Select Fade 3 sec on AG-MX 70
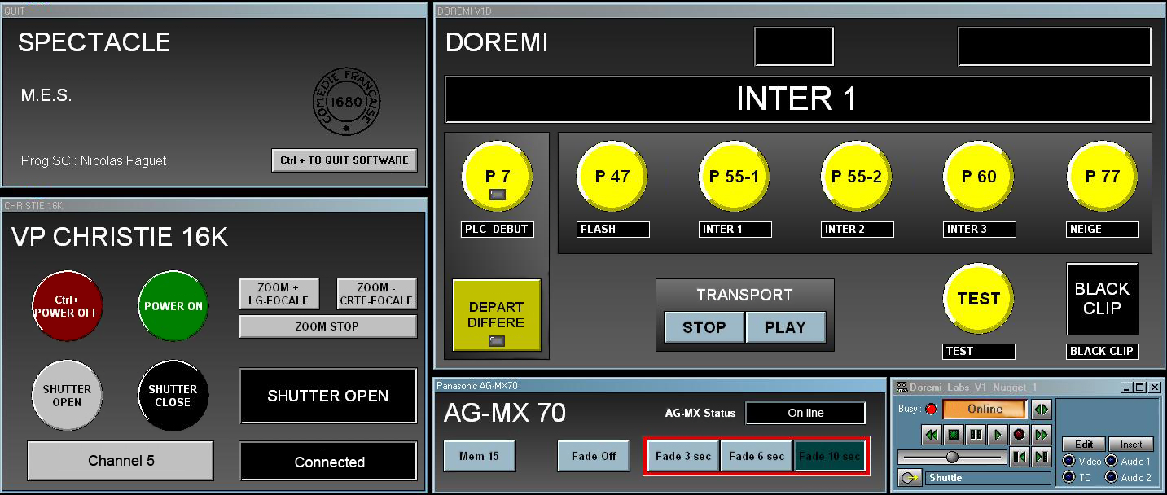The height and width of the screenshot is (495, 1167). pyautogui.click(x=683, y=456)
